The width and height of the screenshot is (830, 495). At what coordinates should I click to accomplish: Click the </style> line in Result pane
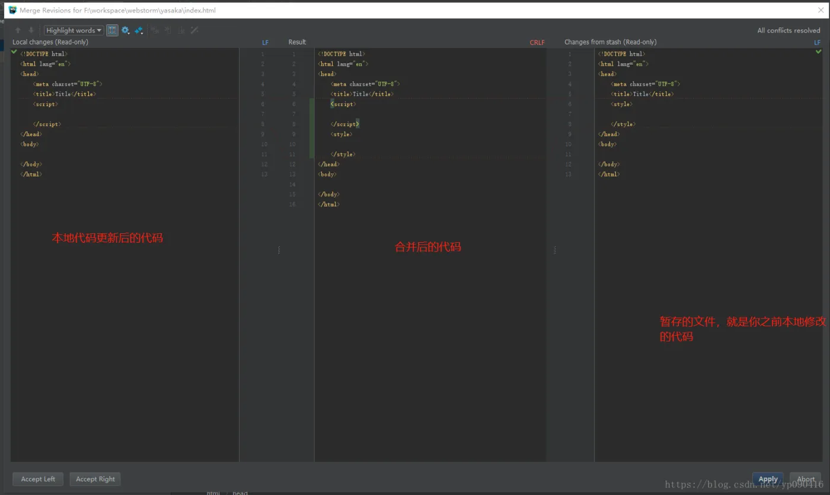[x=343, y=155]
